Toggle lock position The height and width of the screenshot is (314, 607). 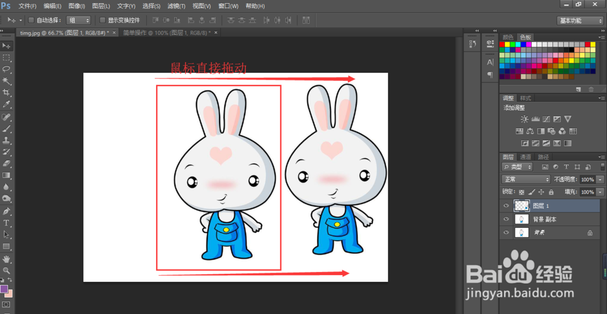pos(541,192)
